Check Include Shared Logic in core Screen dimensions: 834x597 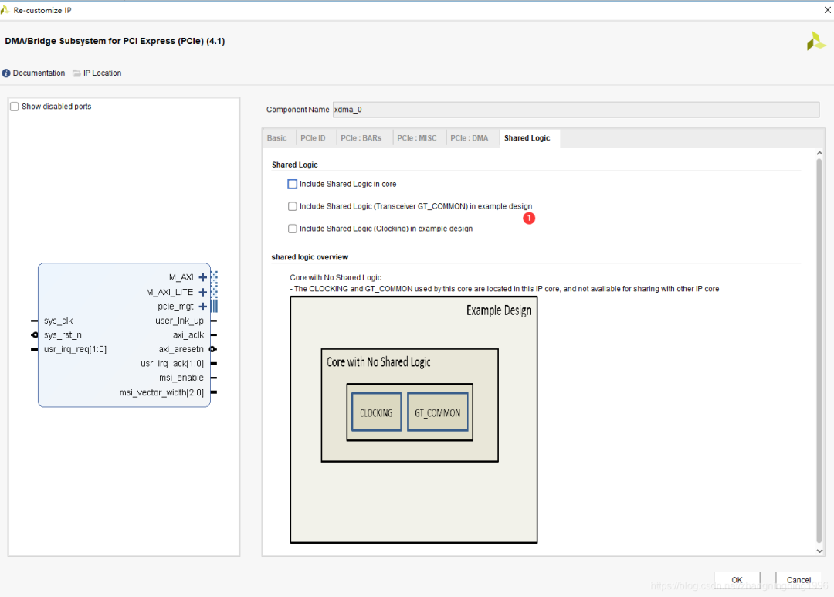(293, 185)
